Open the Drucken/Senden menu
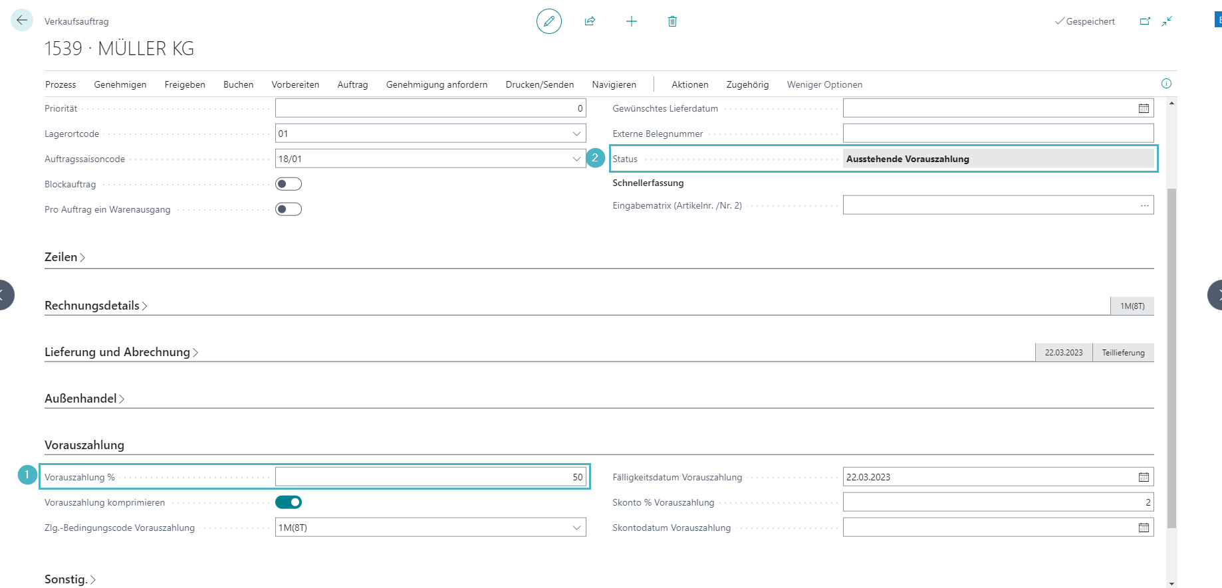This screenshot has height=588, width=1222. [x=539, y=84]
